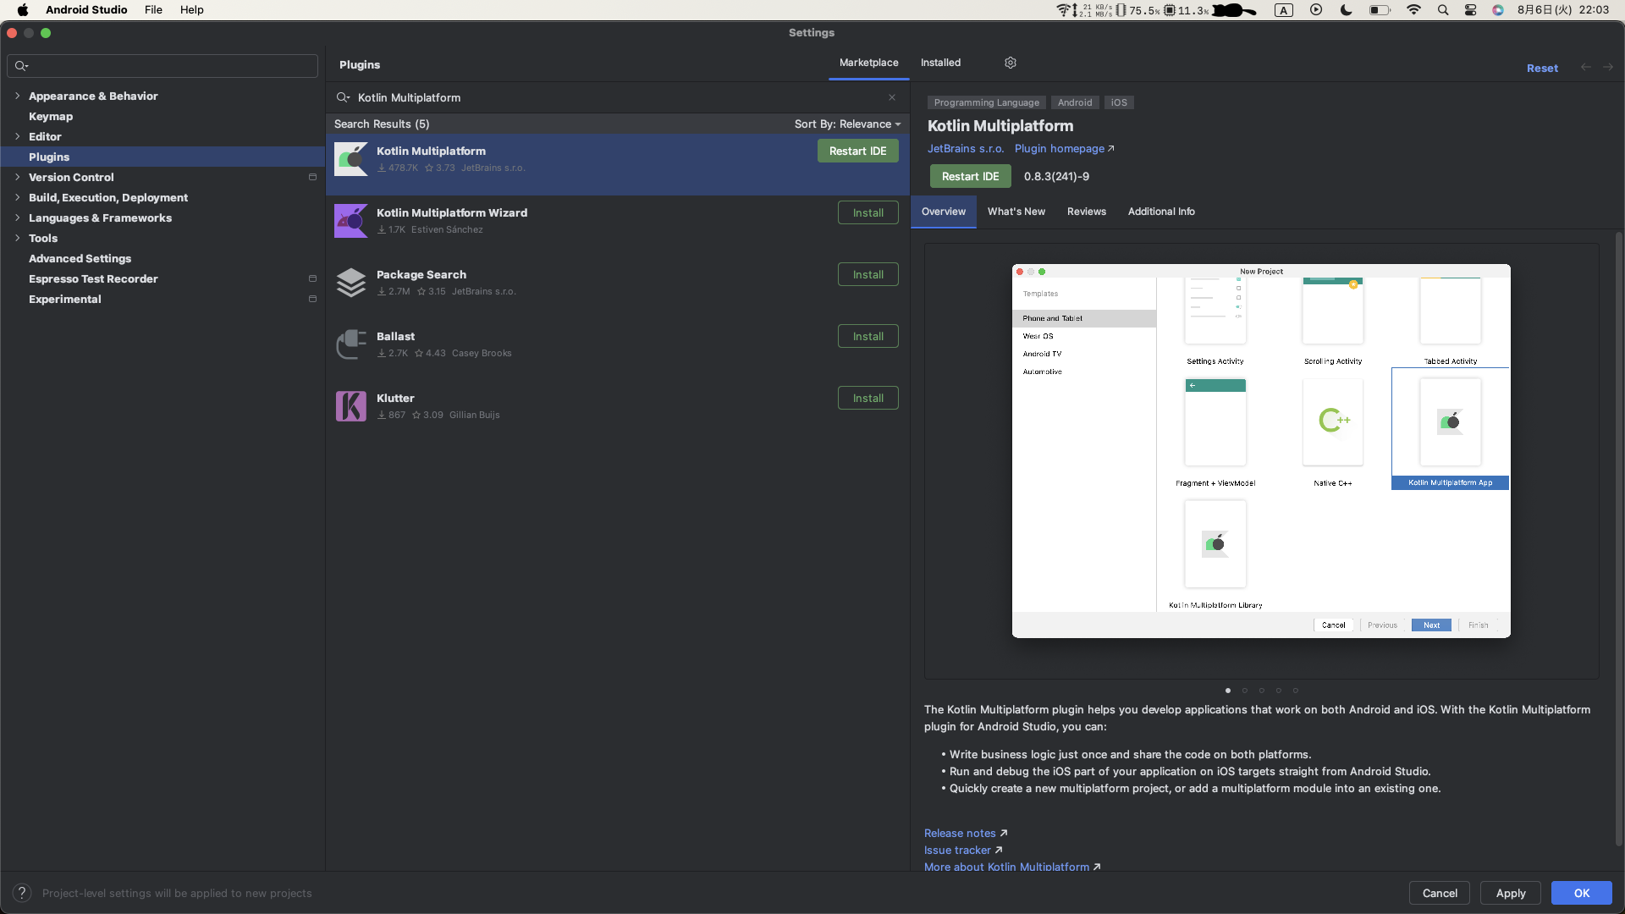Install the Kotlin Multiplatform Wizard plugin

[x=868, y=212]
